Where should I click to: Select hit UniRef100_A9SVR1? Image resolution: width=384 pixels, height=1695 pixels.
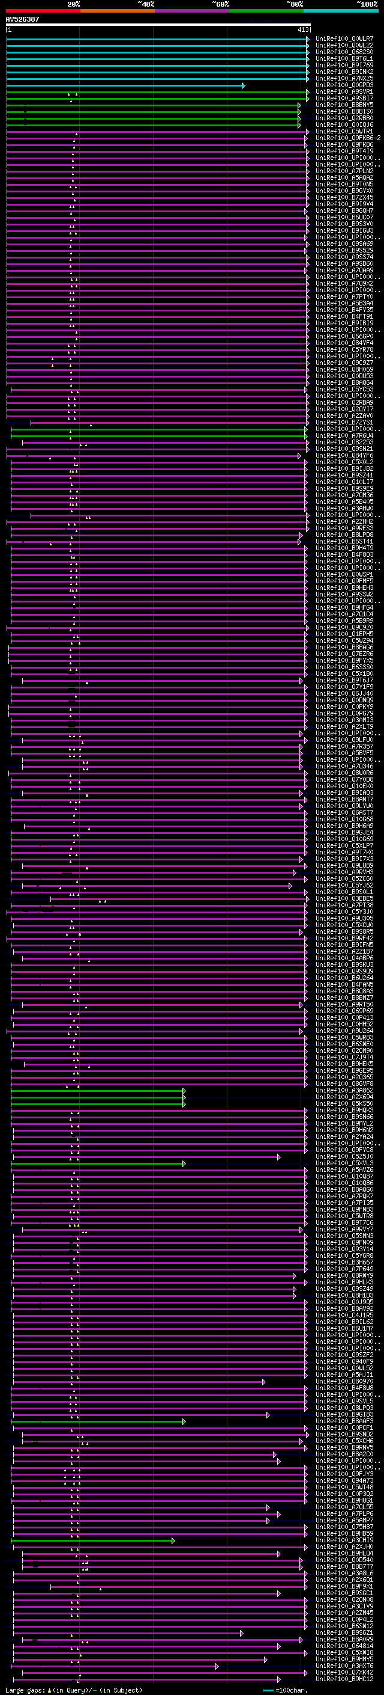344,91
